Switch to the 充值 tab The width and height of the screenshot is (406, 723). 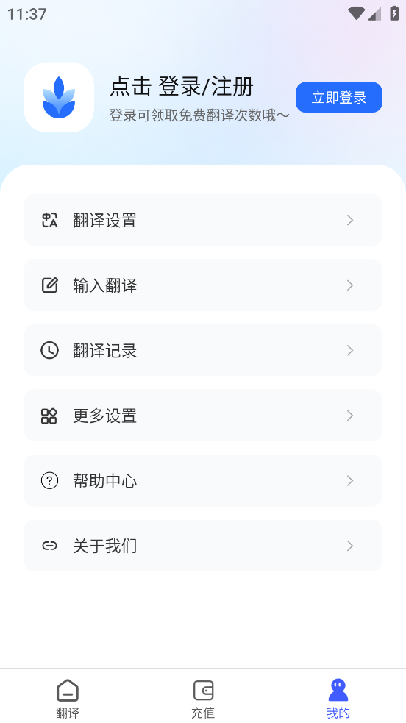point(203,698)
